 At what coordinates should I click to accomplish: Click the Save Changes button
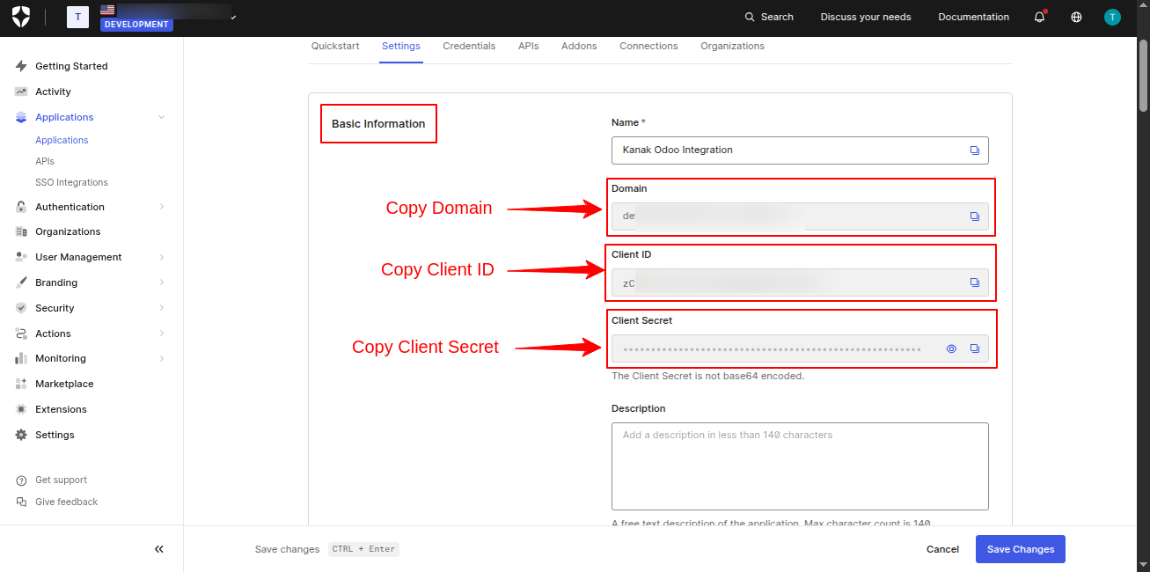coord(1021,549)
